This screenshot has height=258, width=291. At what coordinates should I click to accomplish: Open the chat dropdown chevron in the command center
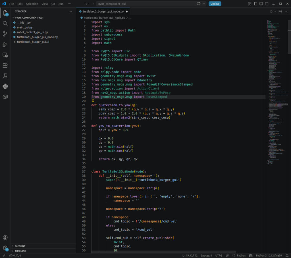[x=204, y=4]
